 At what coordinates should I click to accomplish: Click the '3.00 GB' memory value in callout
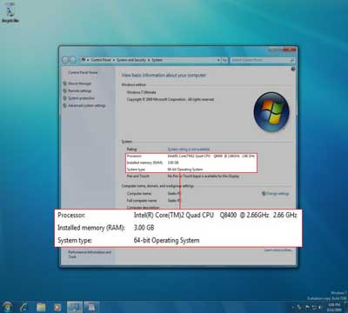pyautogui.click(x=144, y=228)
